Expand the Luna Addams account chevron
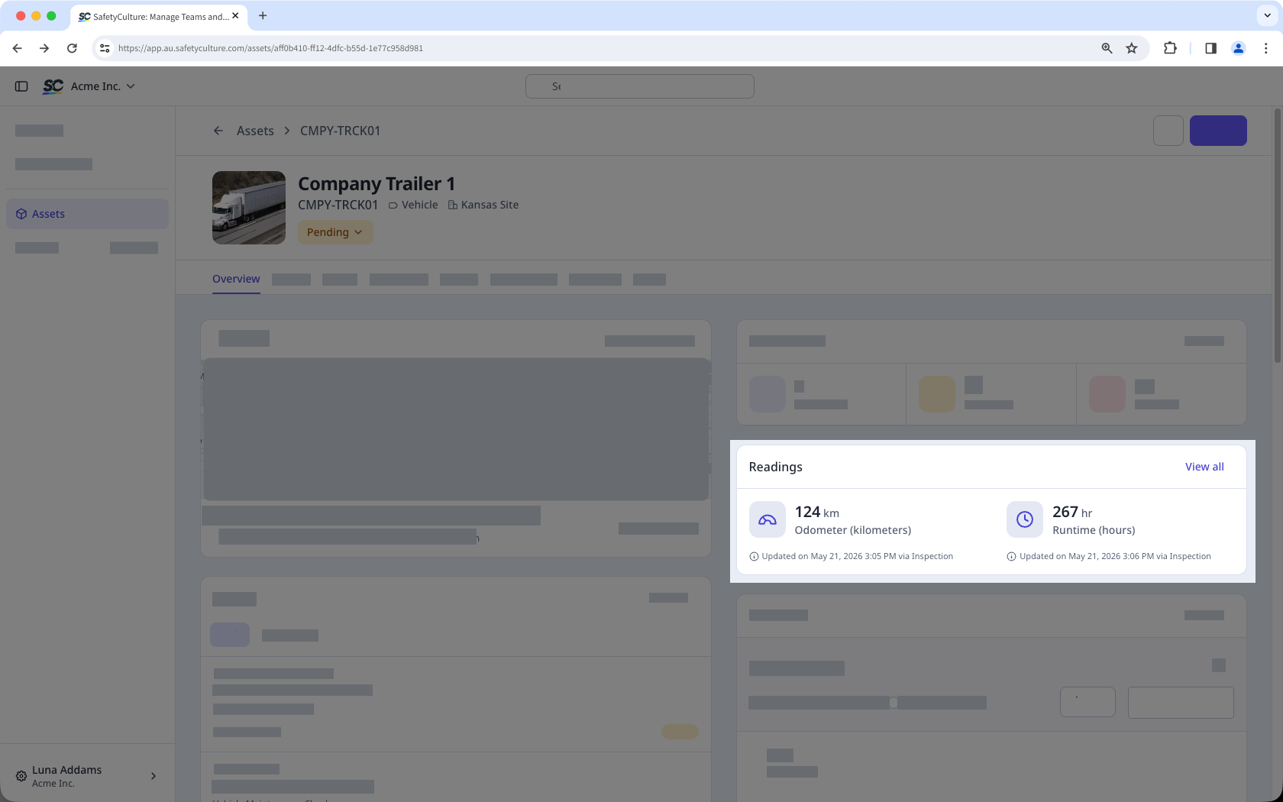1283x802 pixels. 154,776
